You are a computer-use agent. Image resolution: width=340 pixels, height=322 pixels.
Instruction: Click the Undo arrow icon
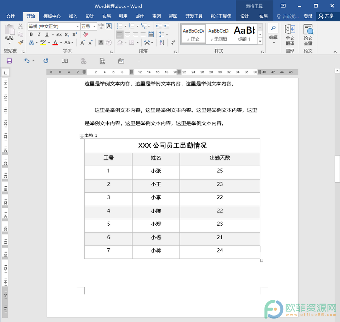click(x=27, y=61)
